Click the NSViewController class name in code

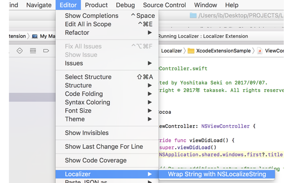226,126
